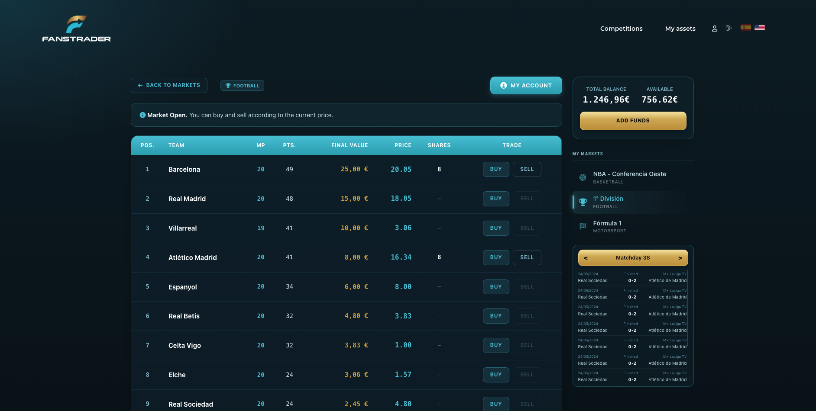Sell Atlético Madrid shares
816x411 pixels.
click(527, 257)
